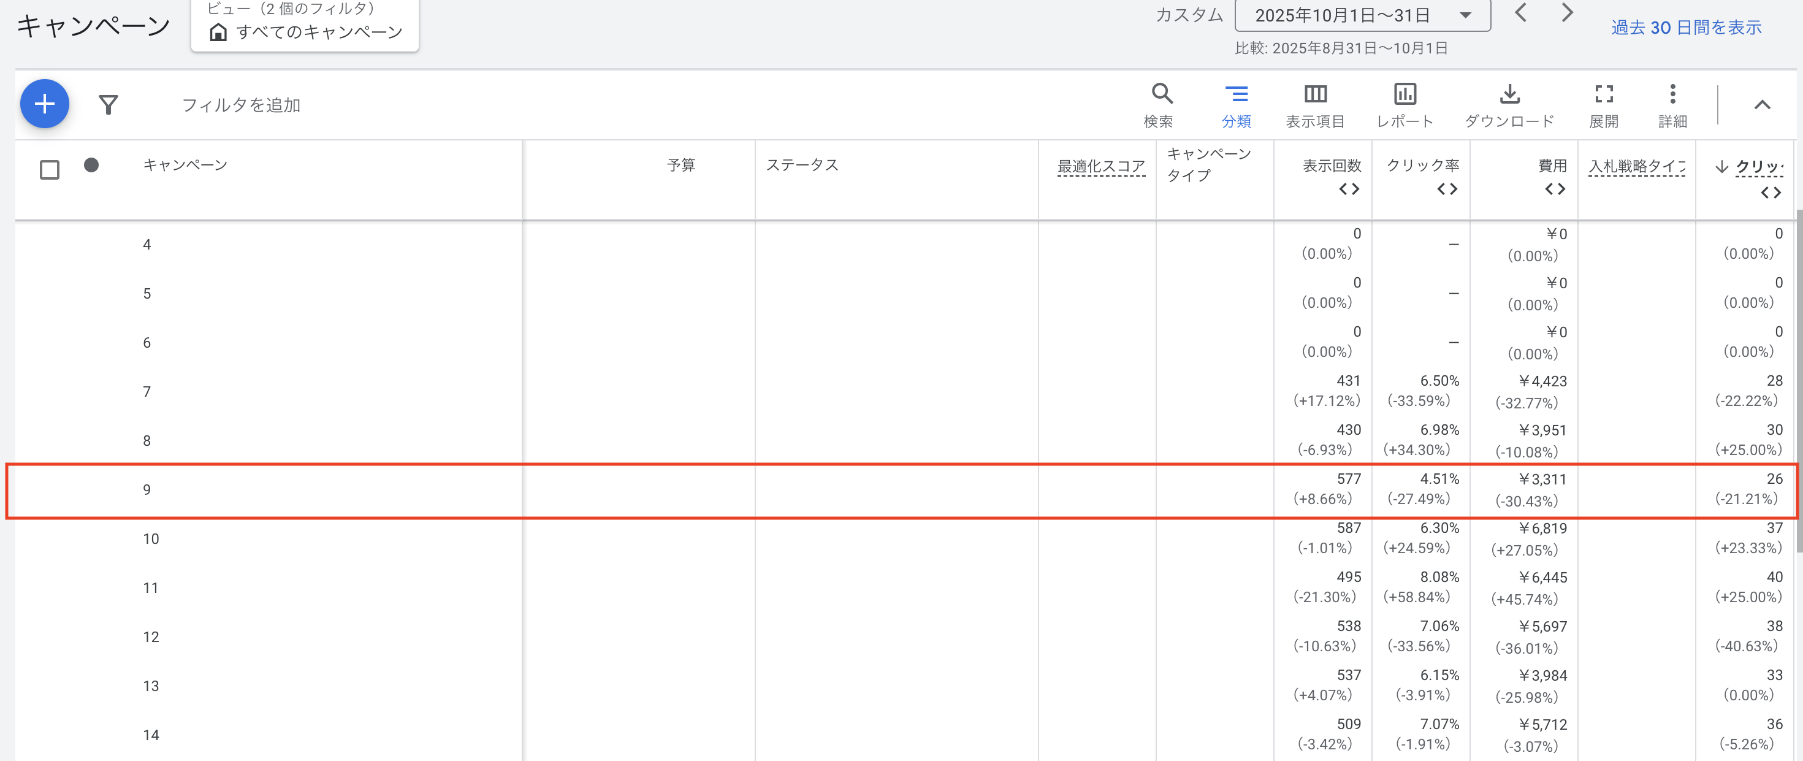Click the blue plus new campaign button

pyautogui.click(x=44, y=104)
